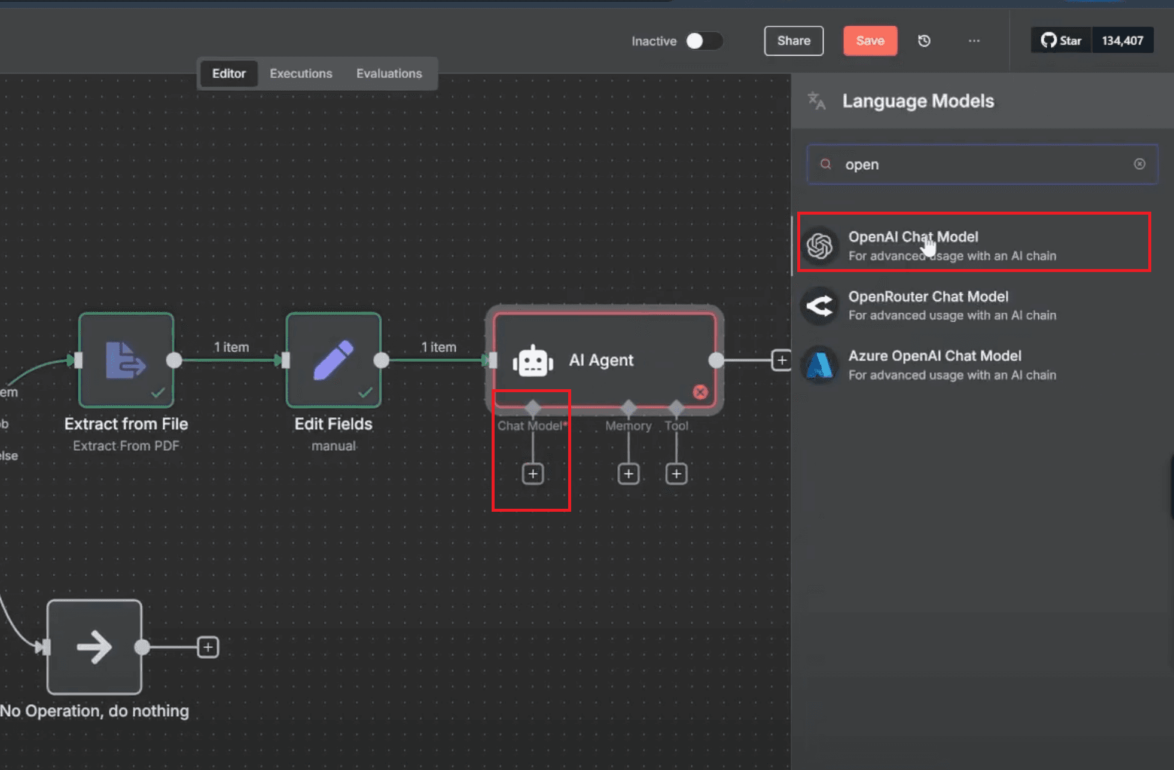Click the Edit Fields output connector
Image resolution: width=1174 pixels, height=770 pixels.
tap(382, 360)
